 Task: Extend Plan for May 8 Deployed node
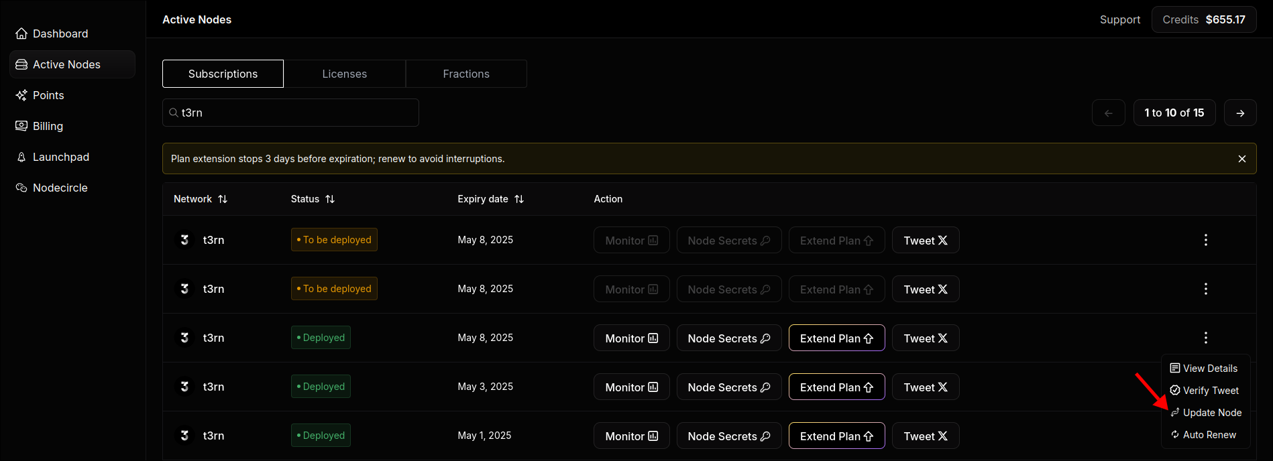coord(837,338)
